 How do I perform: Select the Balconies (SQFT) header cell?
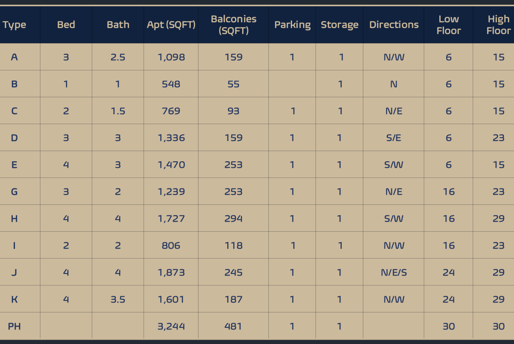233,25
